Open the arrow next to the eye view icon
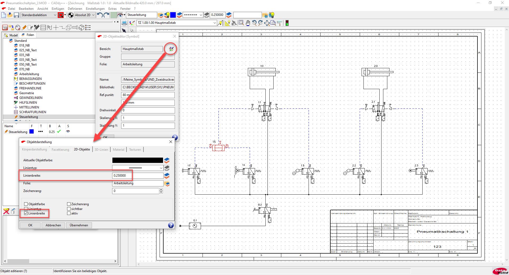 coord(124,15)
